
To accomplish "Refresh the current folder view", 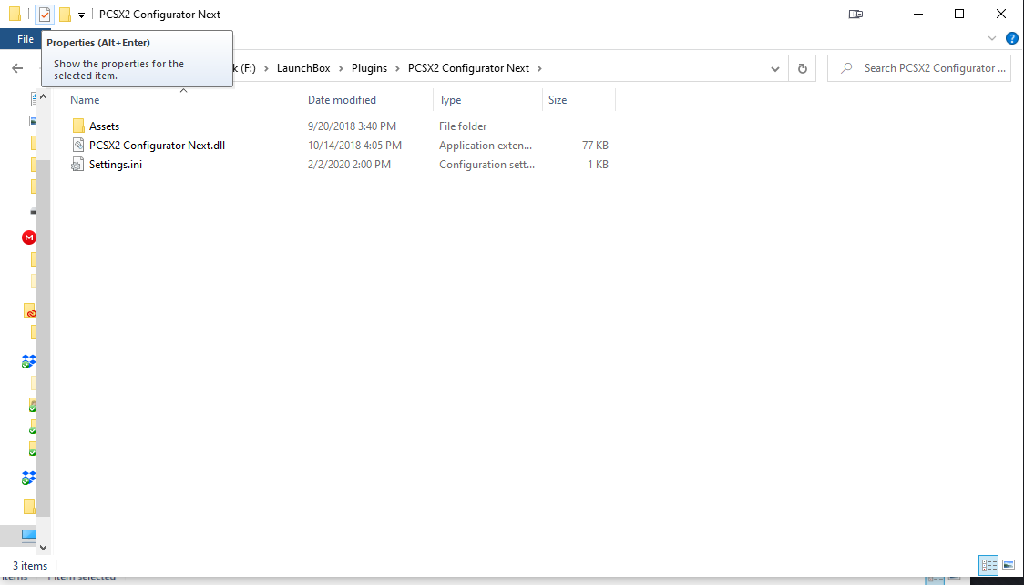I will (803, 68).
